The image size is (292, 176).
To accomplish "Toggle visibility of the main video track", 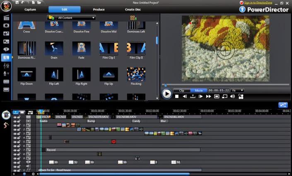I will [15, 117].
